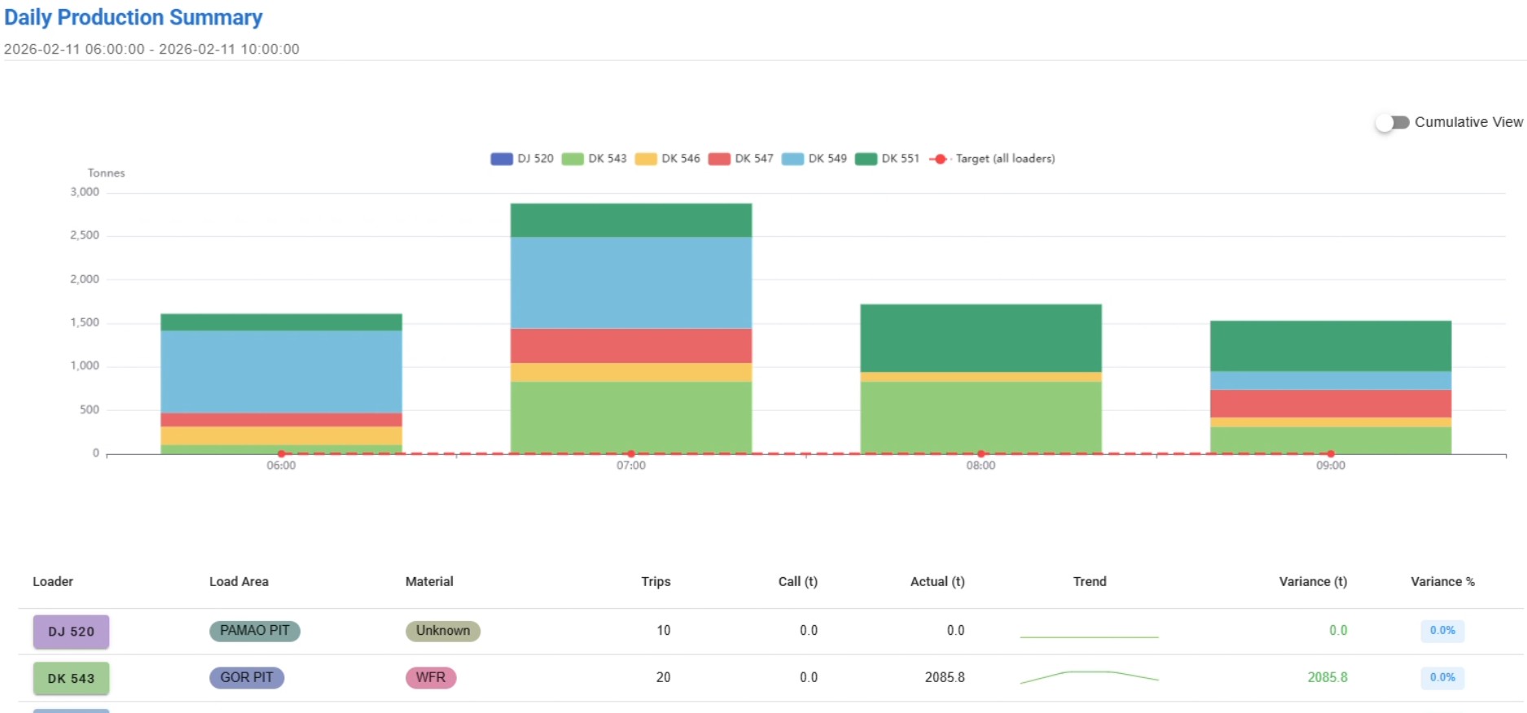Select the WFR material tag
1527x713 pixels.
[430, 677]
